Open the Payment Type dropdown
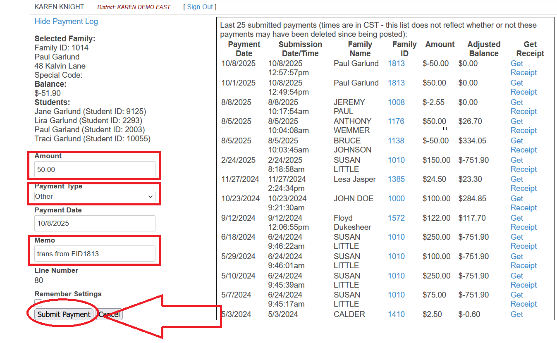This screenshot has height=343, width=557. (95, 197)
